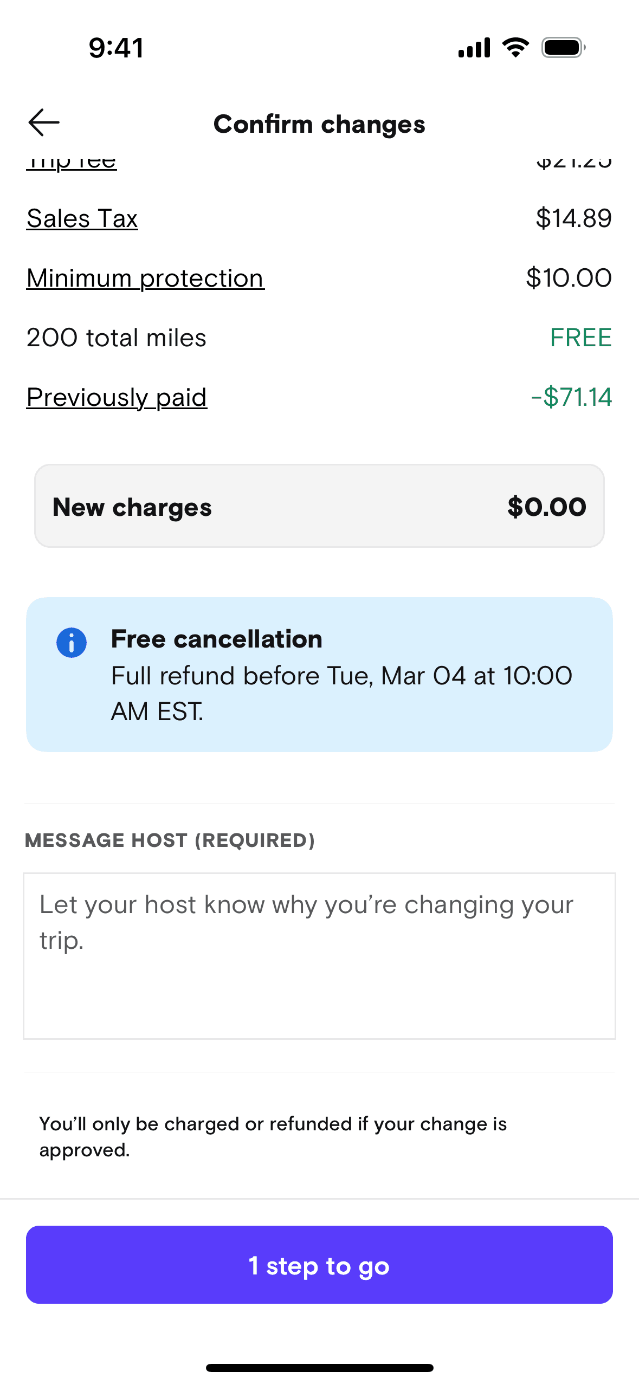
Task: Tap the Wi-Fi status icon
Action: pyautogui.click(x=515, y=48)
